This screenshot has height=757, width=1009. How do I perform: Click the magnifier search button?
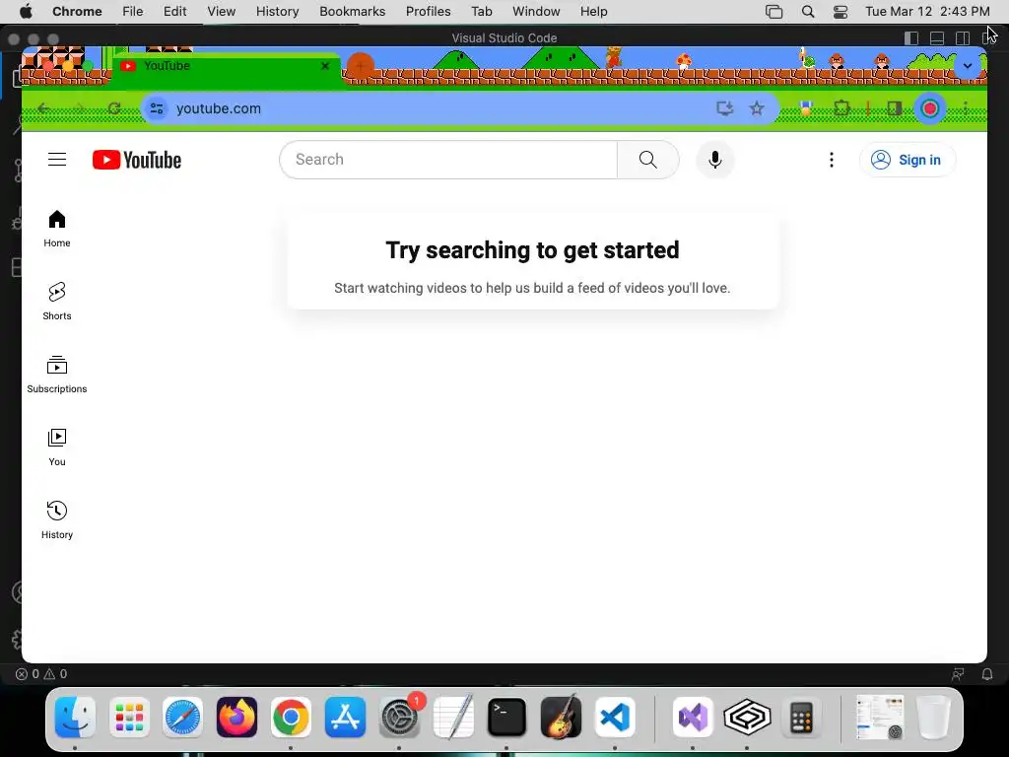pos(648,159)
